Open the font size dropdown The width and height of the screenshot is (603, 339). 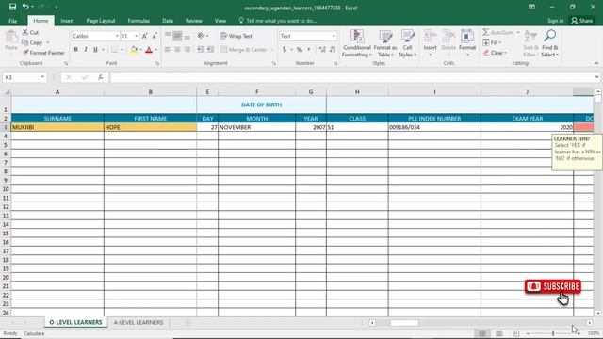136,36
